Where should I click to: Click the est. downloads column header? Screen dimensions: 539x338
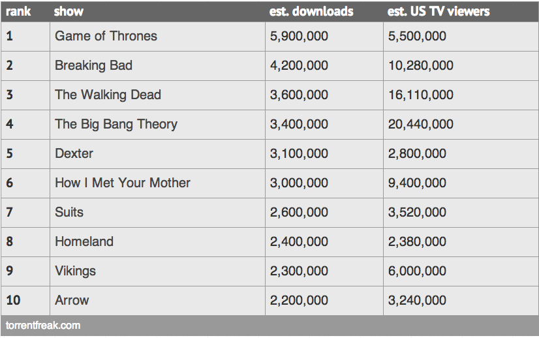[311, 11]
